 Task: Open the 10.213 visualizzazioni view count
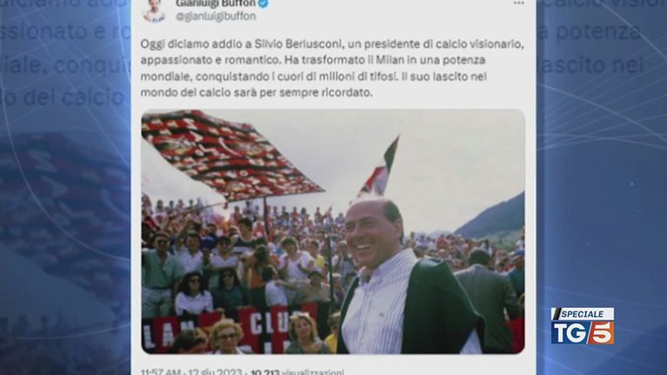coord(297,372)
